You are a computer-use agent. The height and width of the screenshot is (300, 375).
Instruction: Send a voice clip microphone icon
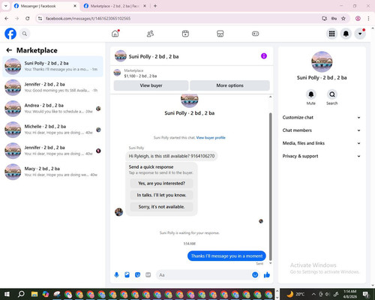(116, 275)
